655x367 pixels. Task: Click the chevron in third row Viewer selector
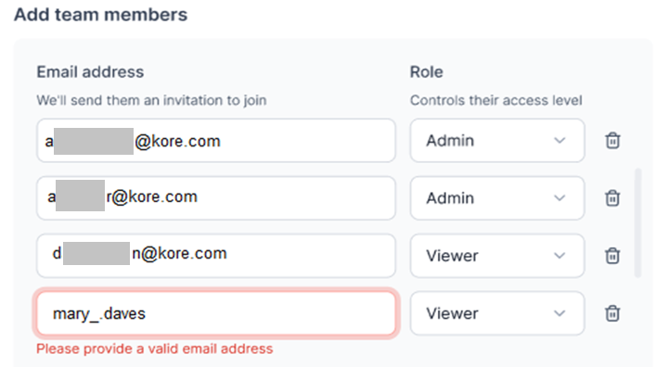(x=559, y=256)
